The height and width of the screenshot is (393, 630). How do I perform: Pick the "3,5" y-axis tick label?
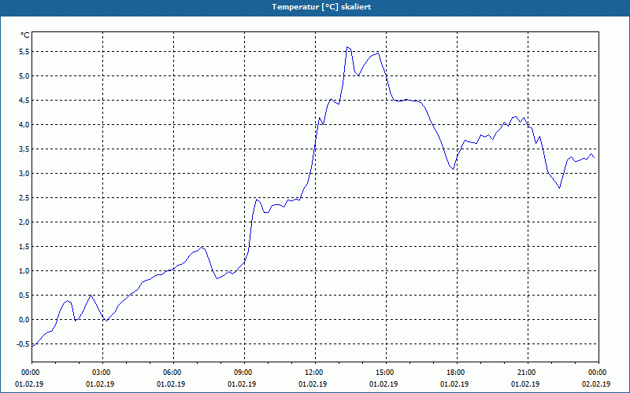point(24,149)
